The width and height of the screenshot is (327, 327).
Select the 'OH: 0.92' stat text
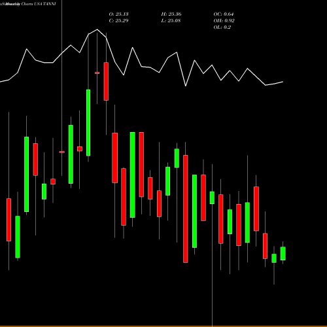224,21
